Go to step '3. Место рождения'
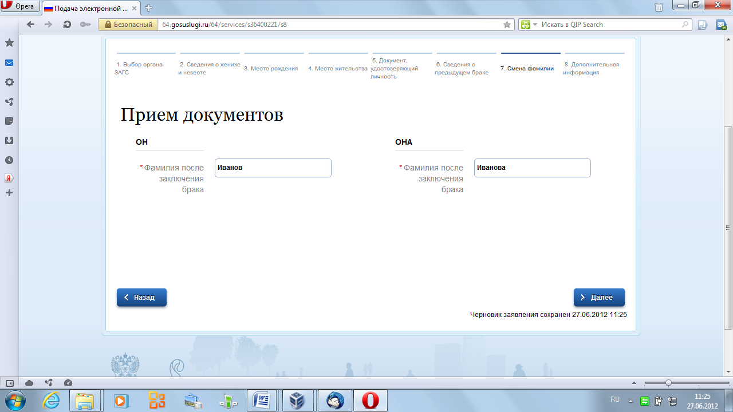The image size is (733, 412). click(x=271, y=68)
